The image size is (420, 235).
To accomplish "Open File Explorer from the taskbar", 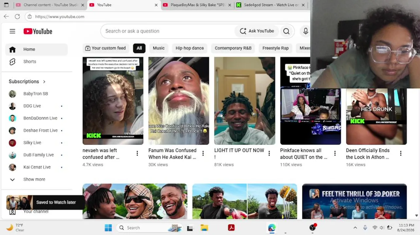I will pos(204,227).
